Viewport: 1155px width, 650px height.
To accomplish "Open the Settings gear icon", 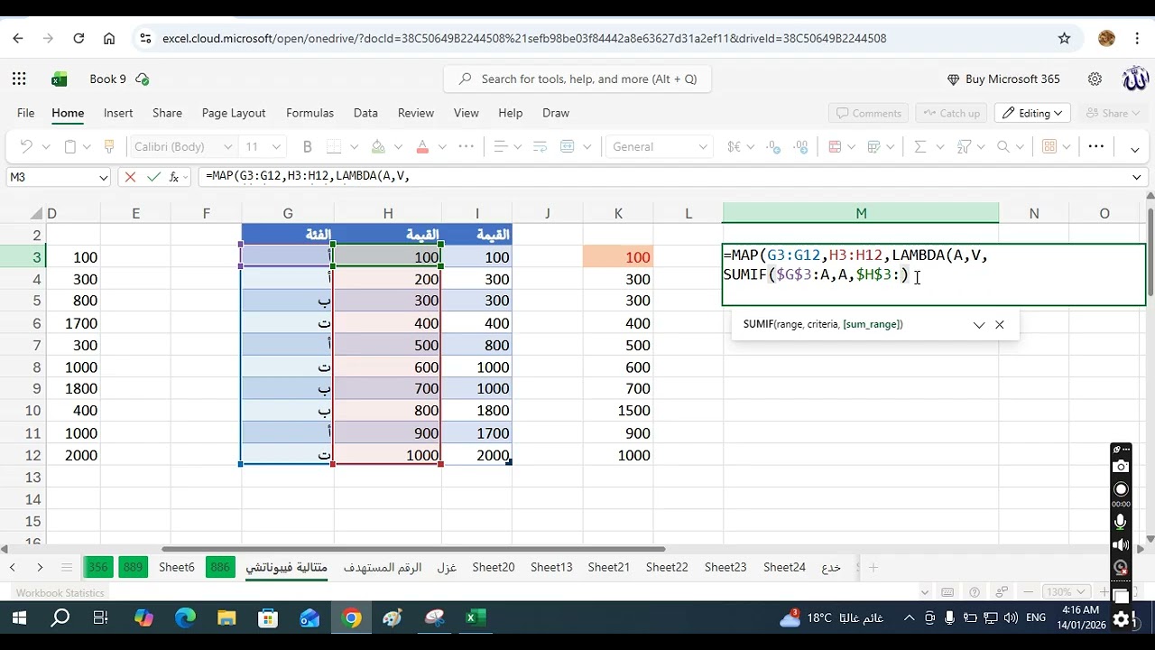I will (x=1095, y=79).
